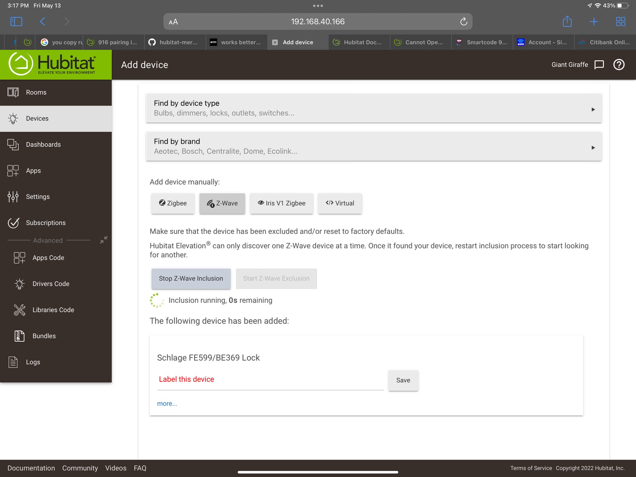Open Bundles page
The width and height of the screenshot is (636, 477).
click(x=56, y=336)
